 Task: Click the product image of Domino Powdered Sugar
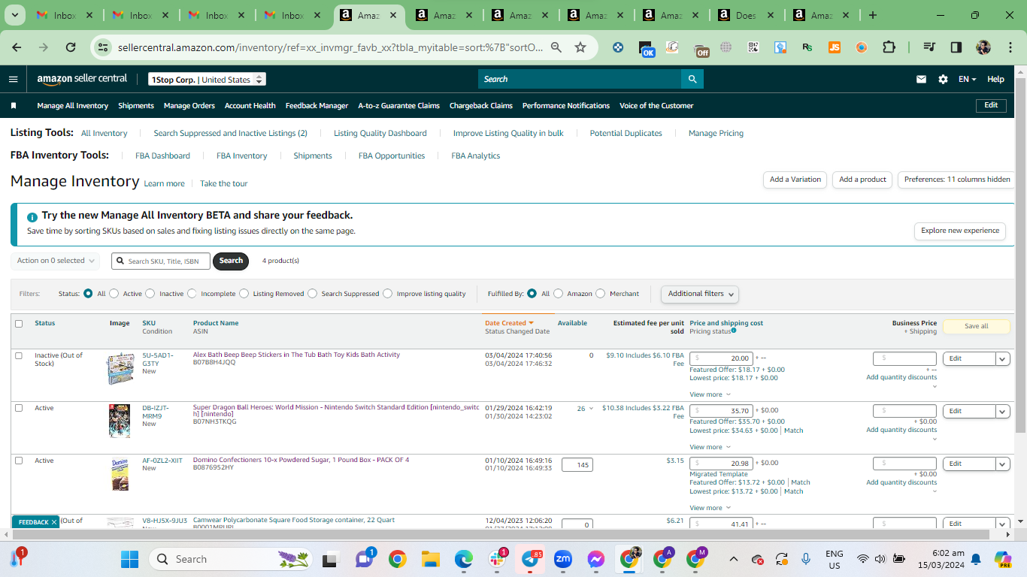coord(120,473)
